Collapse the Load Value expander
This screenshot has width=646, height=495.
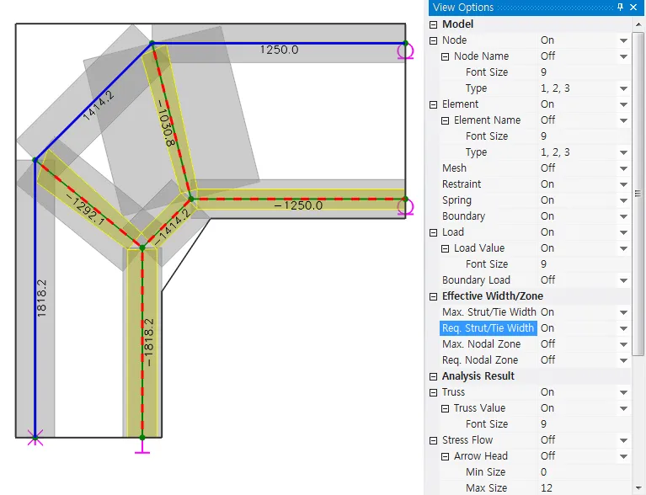coord(445,248)
